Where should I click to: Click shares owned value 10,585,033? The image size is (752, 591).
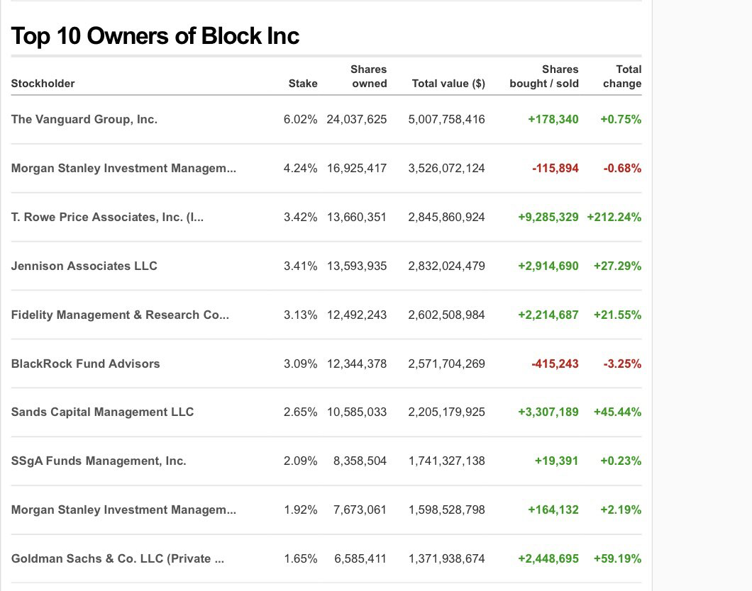[357, 412]
